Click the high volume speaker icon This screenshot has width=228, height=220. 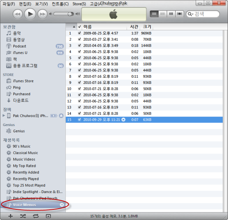click(x=78, y=14)
